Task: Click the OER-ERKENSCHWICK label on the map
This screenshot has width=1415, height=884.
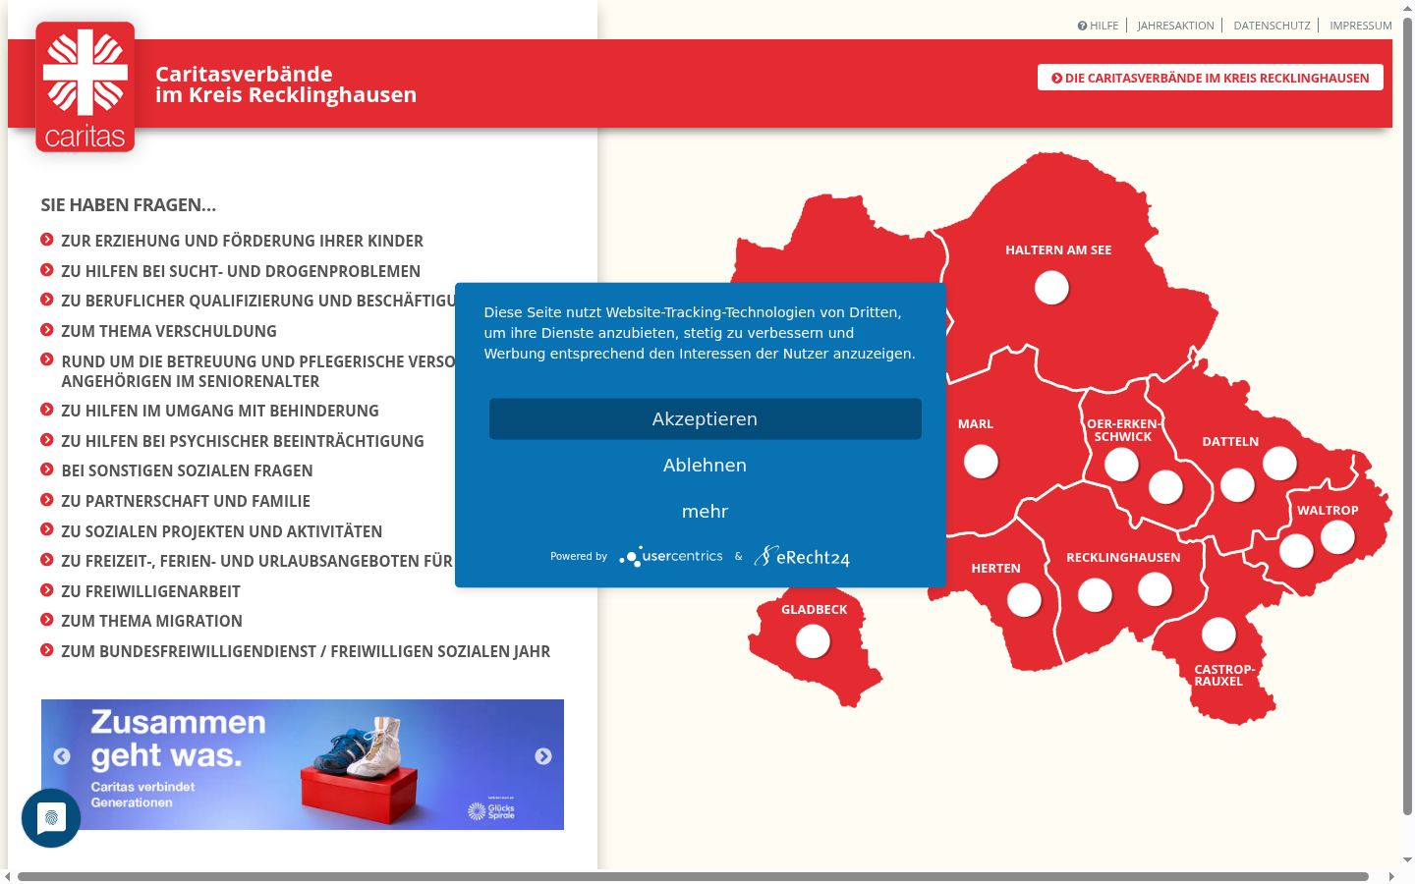Action: pos(1123,430)
